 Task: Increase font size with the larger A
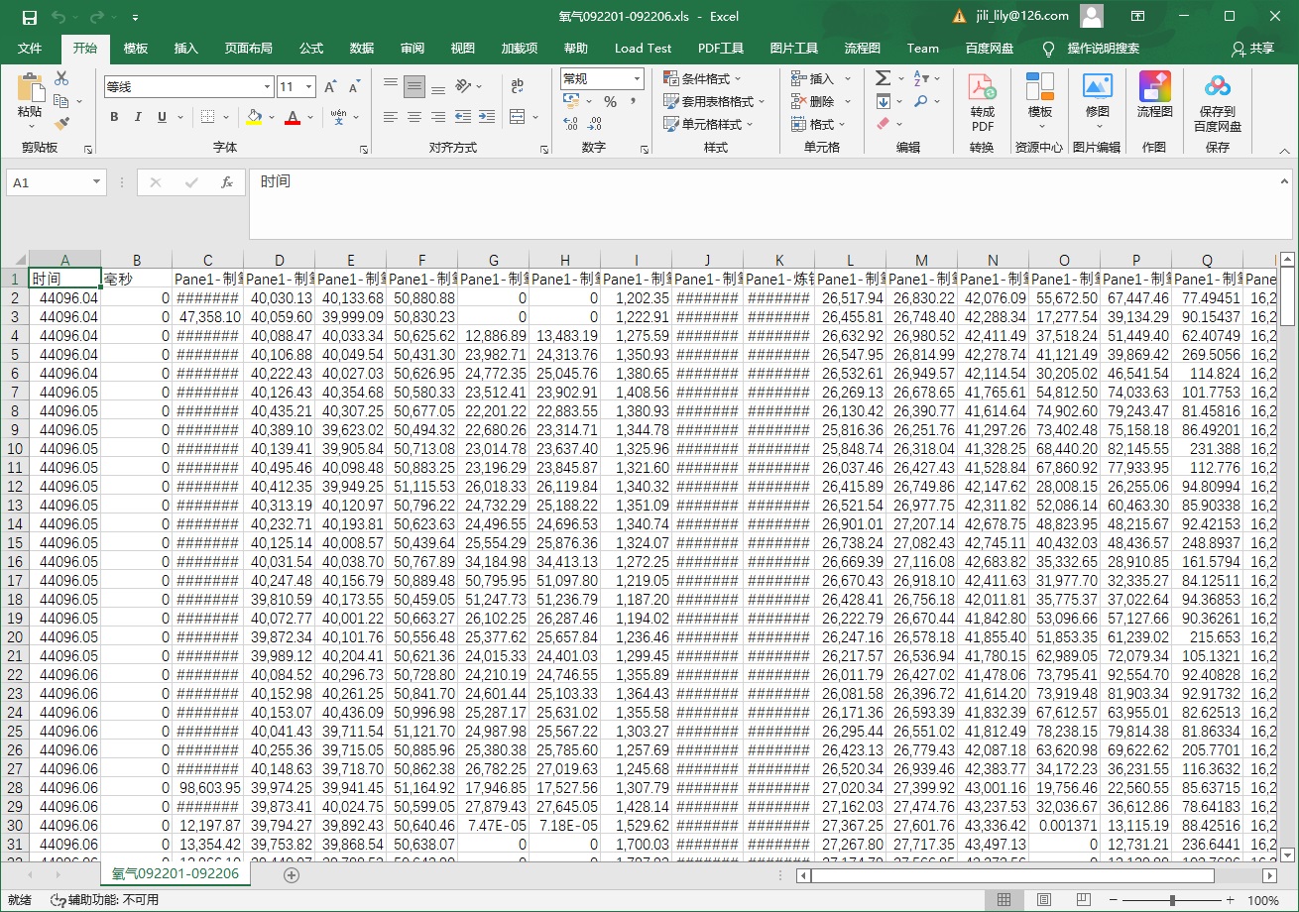pos(330,87)
